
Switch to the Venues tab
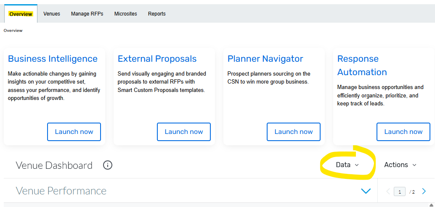coord(52,14)
